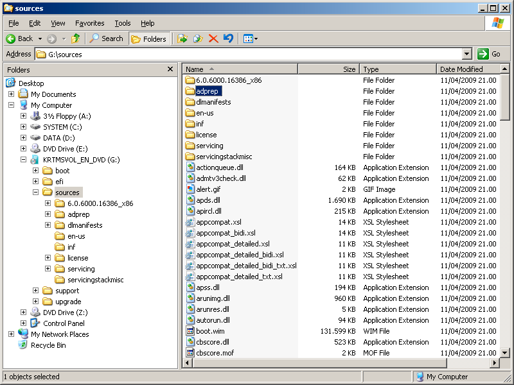Screen dimensions: 514x385
Task: Click the red Delete X icon
Action: point(213,38)
